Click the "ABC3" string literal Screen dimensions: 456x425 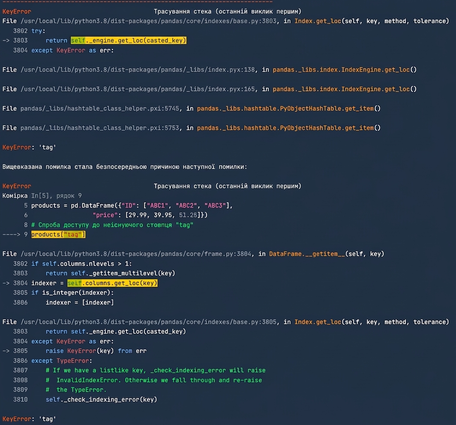coord(215,206)
